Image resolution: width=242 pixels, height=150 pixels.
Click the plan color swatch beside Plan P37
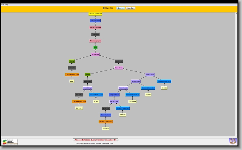pyautogui.click(x=104, y=8)
